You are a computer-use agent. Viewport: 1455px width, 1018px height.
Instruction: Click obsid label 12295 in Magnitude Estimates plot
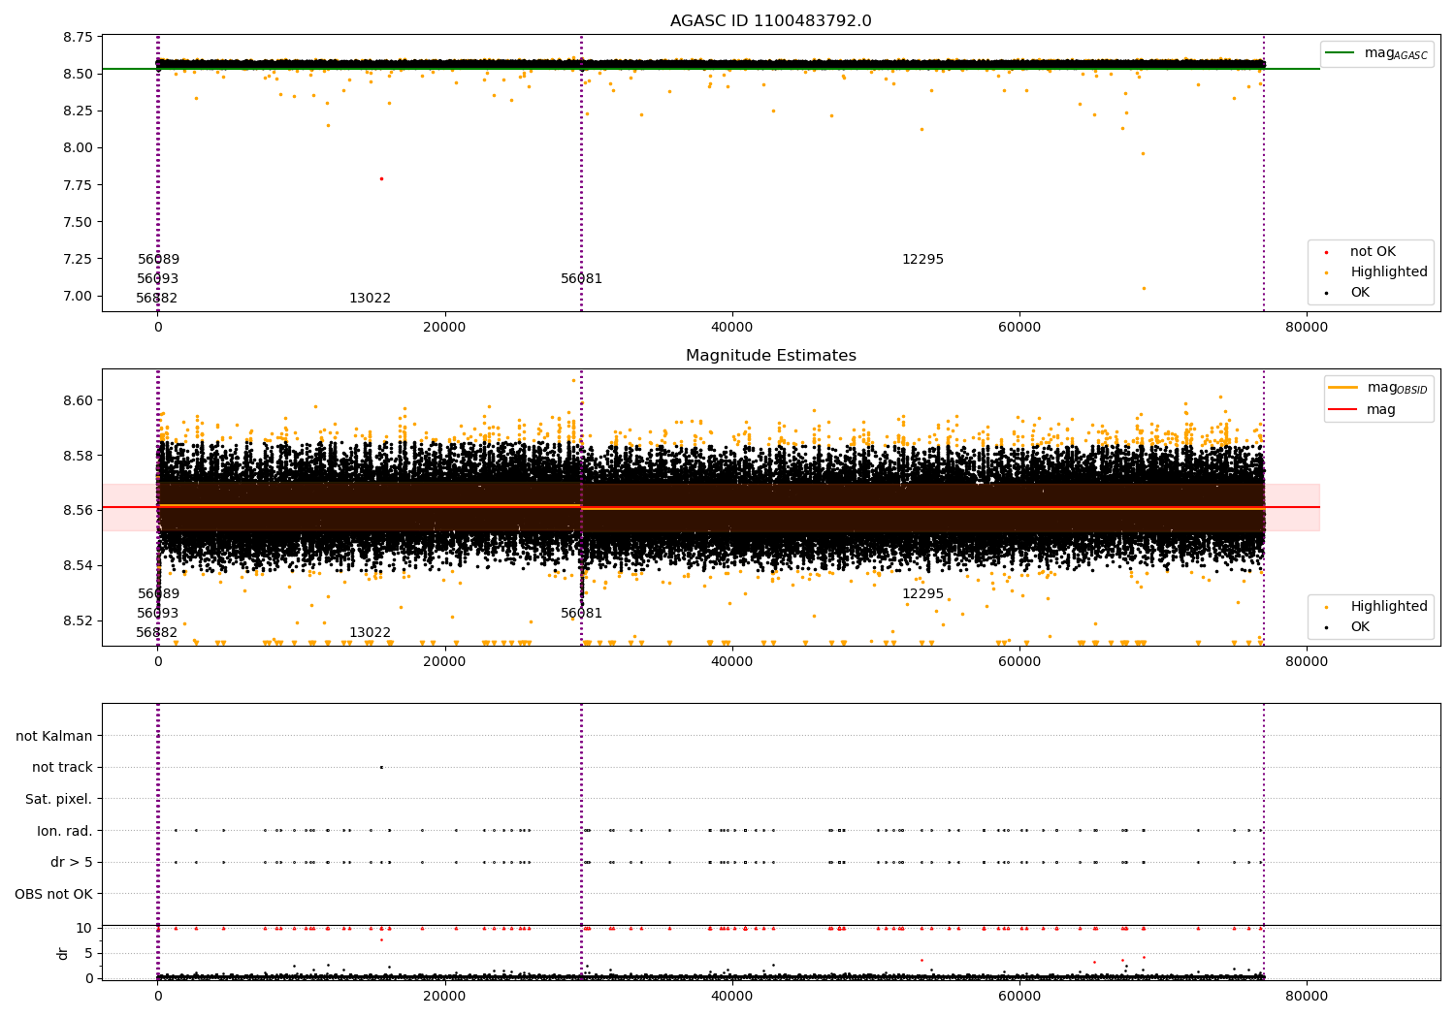(x=922, y=594)
